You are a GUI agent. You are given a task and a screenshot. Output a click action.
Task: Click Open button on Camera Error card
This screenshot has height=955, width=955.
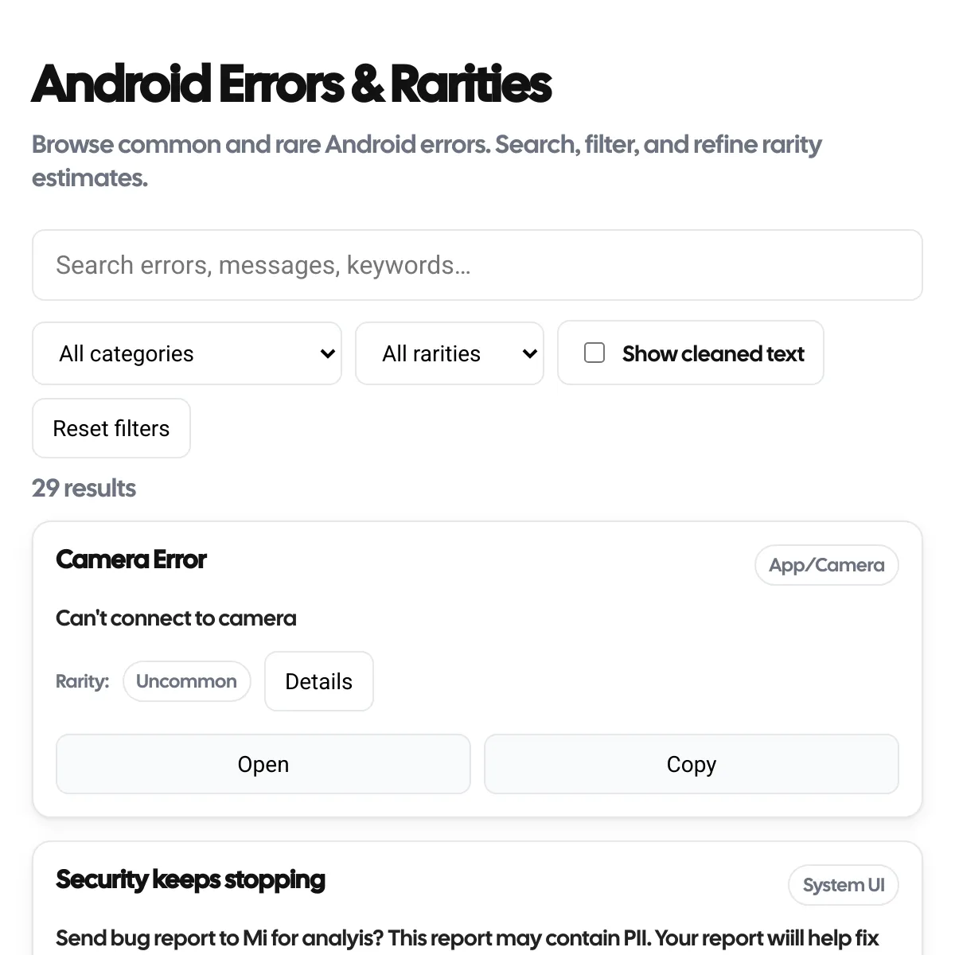coord(263,764)
